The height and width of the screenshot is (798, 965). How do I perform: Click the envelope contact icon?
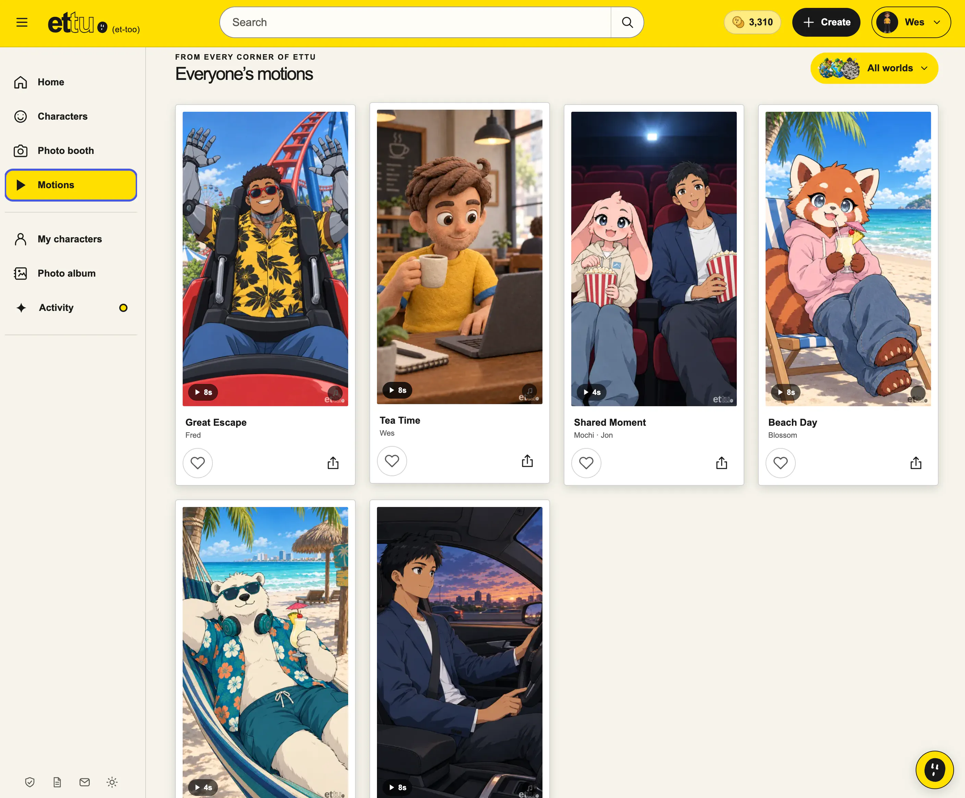point(85,782)
